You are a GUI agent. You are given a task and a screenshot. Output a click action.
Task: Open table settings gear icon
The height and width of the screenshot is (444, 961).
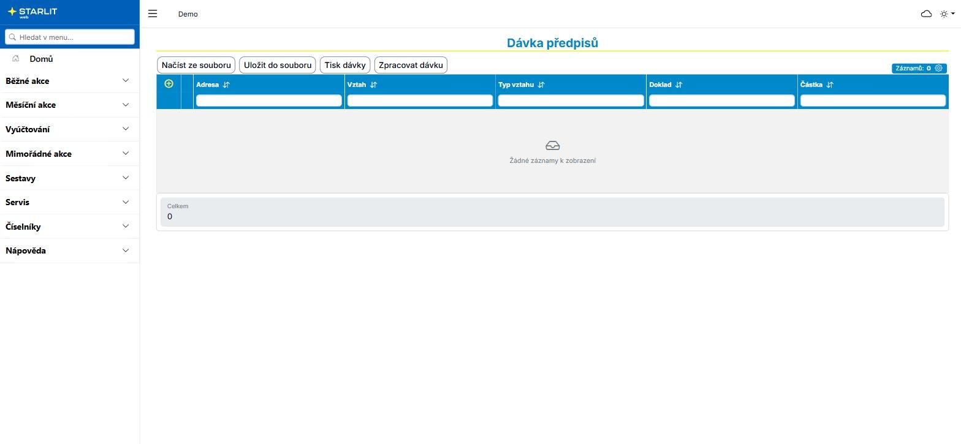point(938,68)
